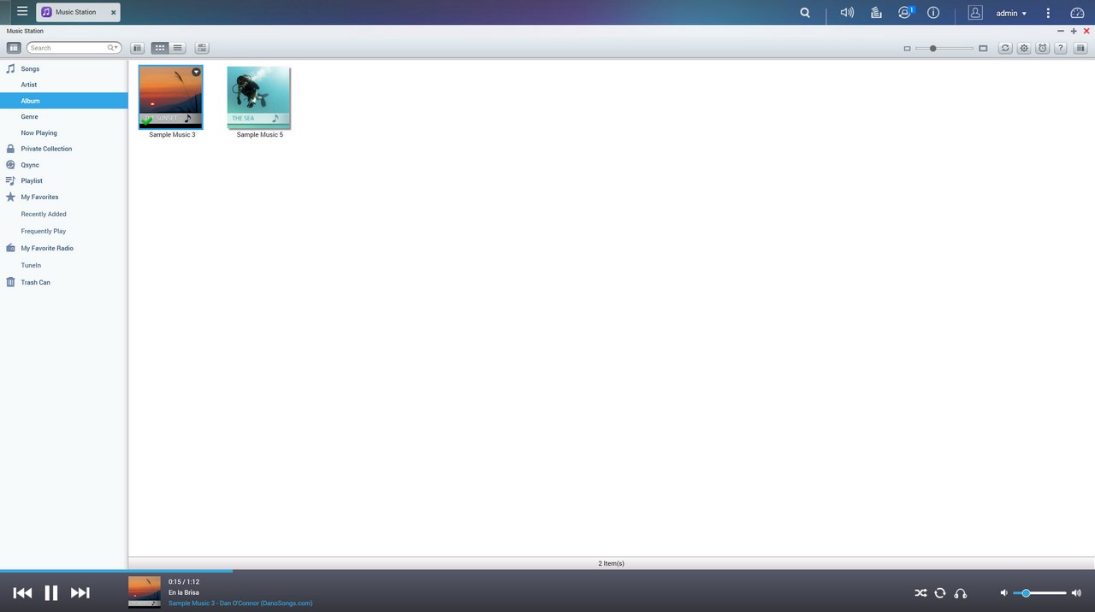1095x612 pixels.
Task: Open the music alarm clock icon
Action: click(1042, 48)
